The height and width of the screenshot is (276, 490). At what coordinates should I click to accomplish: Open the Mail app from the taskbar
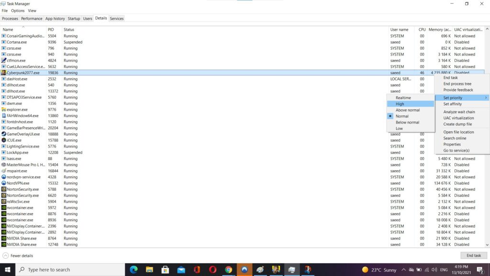pos(181,270)
